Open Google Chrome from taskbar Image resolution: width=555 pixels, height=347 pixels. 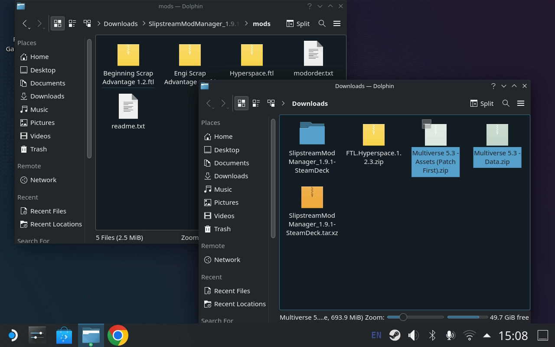click(x=118, y=335)
